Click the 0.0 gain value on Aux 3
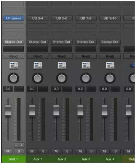The image size is (135, 163). [80, 89]
